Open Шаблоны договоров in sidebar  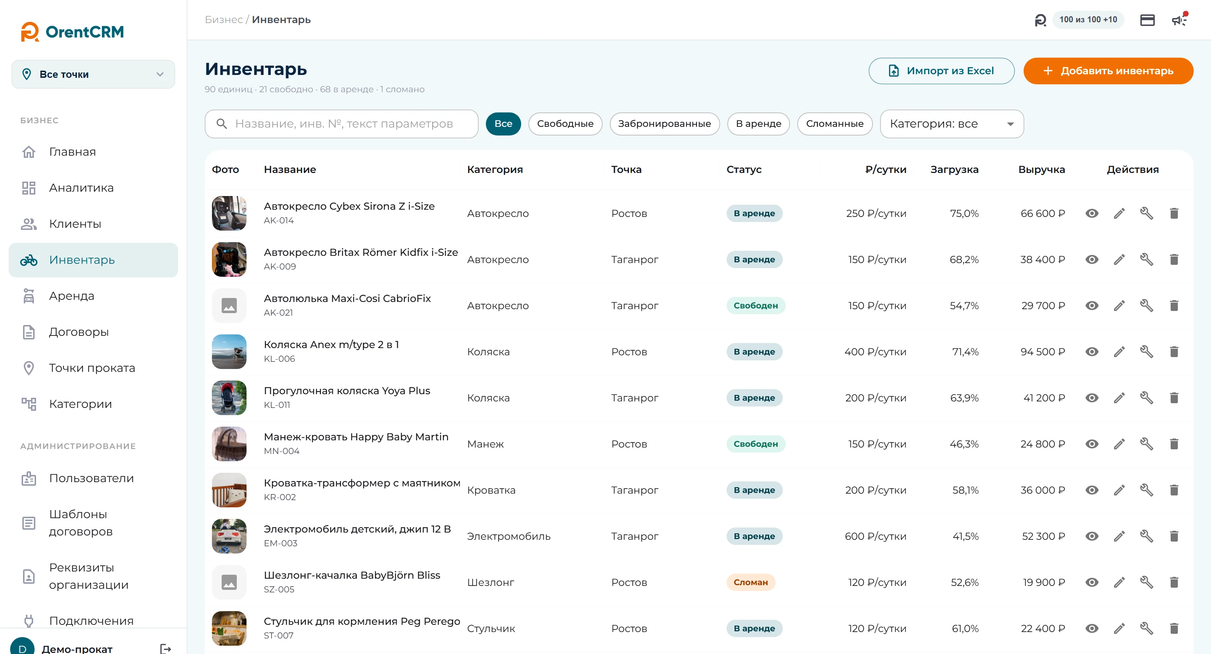pos(93,523)
